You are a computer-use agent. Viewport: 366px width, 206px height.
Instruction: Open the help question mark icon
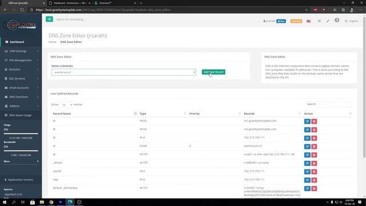(337, 21)
